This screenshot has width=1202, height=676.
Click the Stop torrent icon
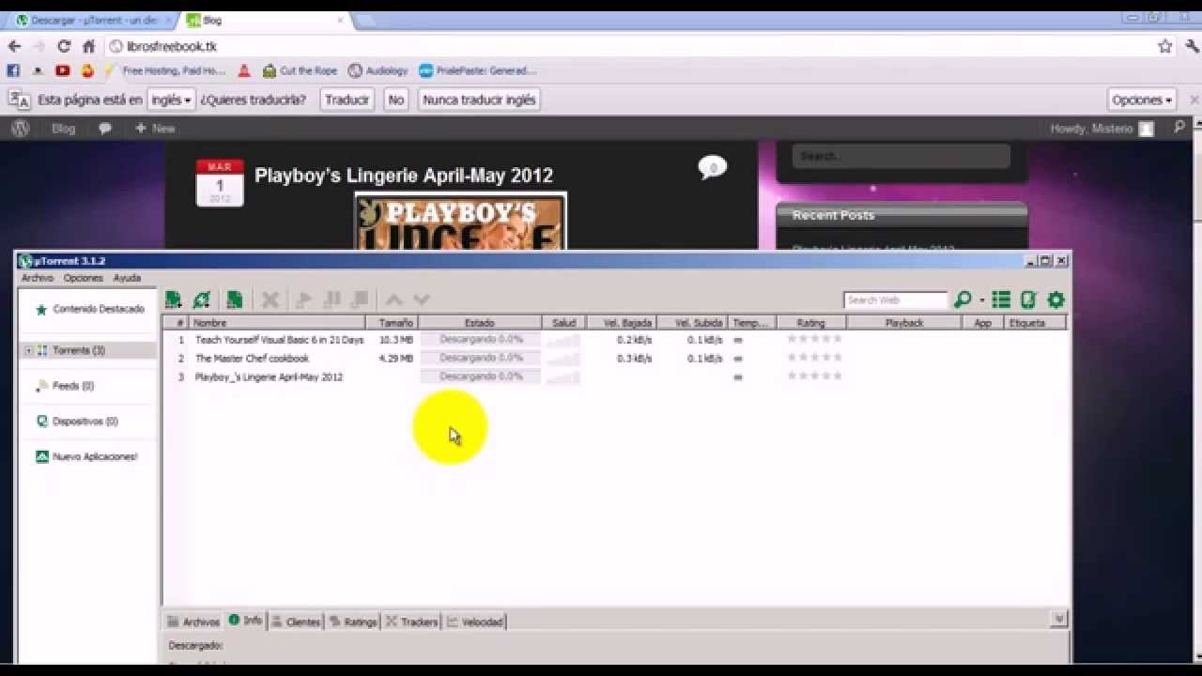360,300
